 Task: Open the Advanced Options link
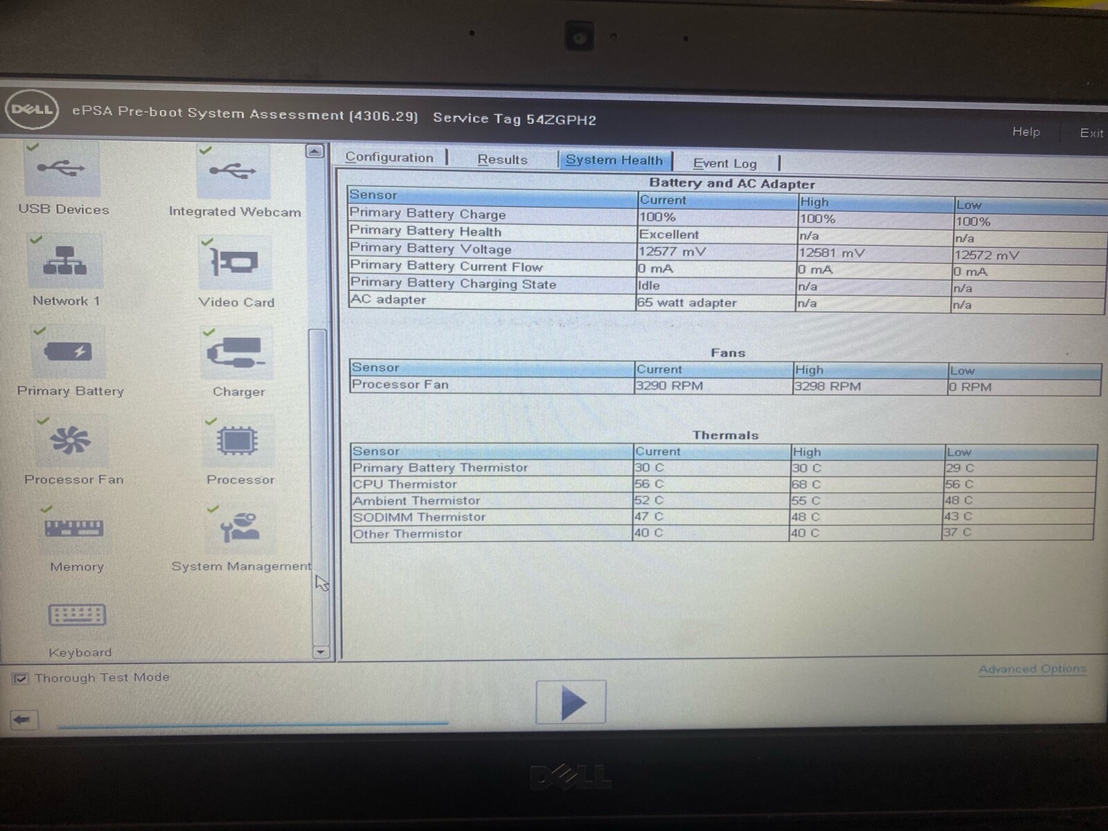(1032, 669)
